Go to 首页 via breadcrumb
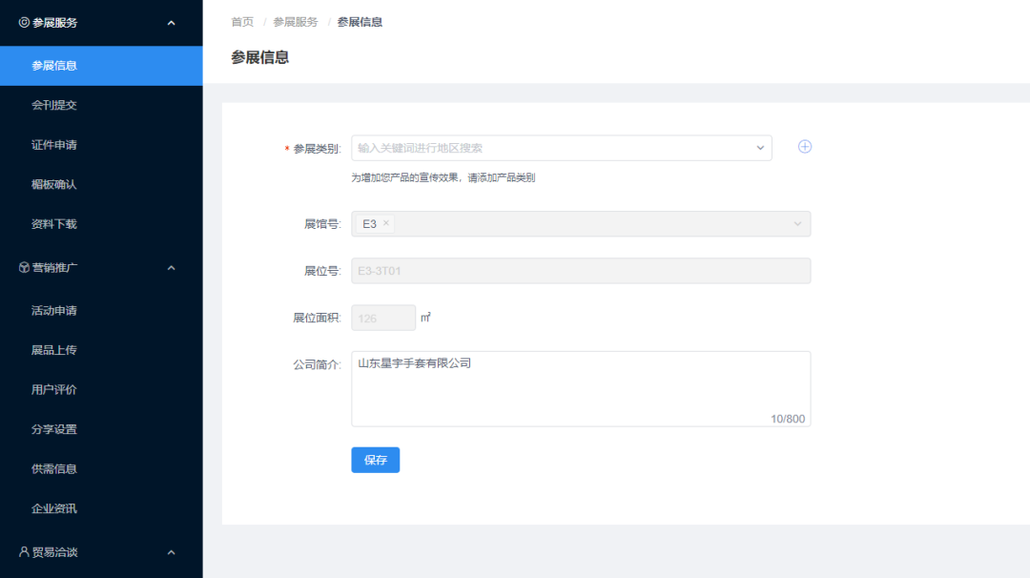1030x578 pixels. [x=242, y=22]
